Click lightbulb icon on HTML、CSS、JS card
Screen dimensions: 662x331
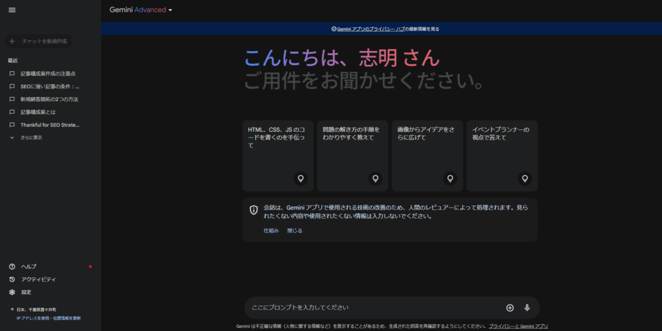(301, 178)
